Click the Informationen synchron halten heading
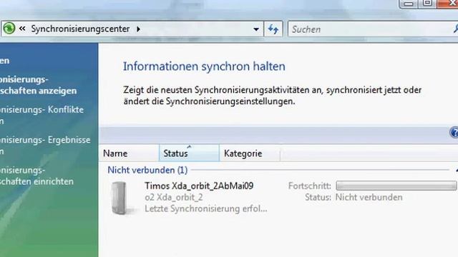Viewport: 458px width, 257px height. tap(204, 66)
